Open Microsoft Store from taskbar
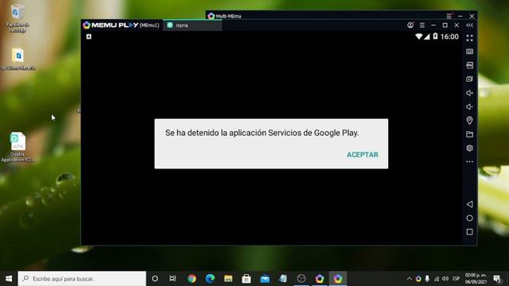The image size is (509, 286). (x=247, y=279)
